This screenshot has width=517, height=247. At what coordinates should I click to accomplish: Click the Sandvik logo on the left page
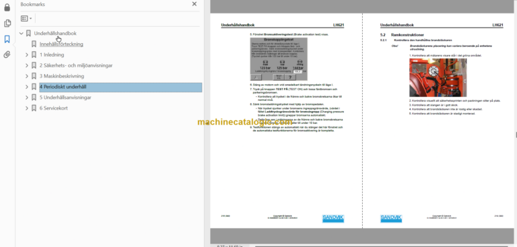pyautogui.click(x=333, y=218)
